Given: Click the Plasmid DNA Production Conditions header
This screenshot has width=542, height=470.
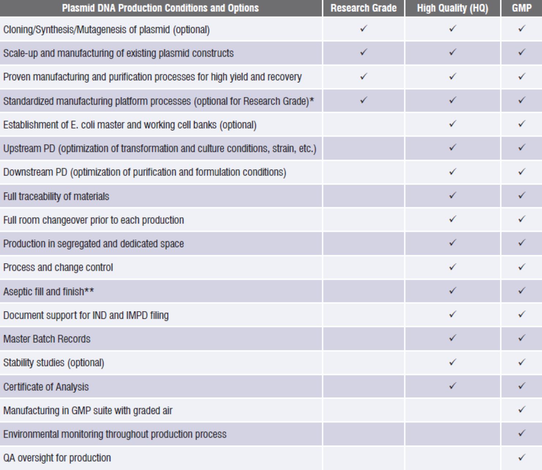Looking at the screenshot, I should 160,8.
